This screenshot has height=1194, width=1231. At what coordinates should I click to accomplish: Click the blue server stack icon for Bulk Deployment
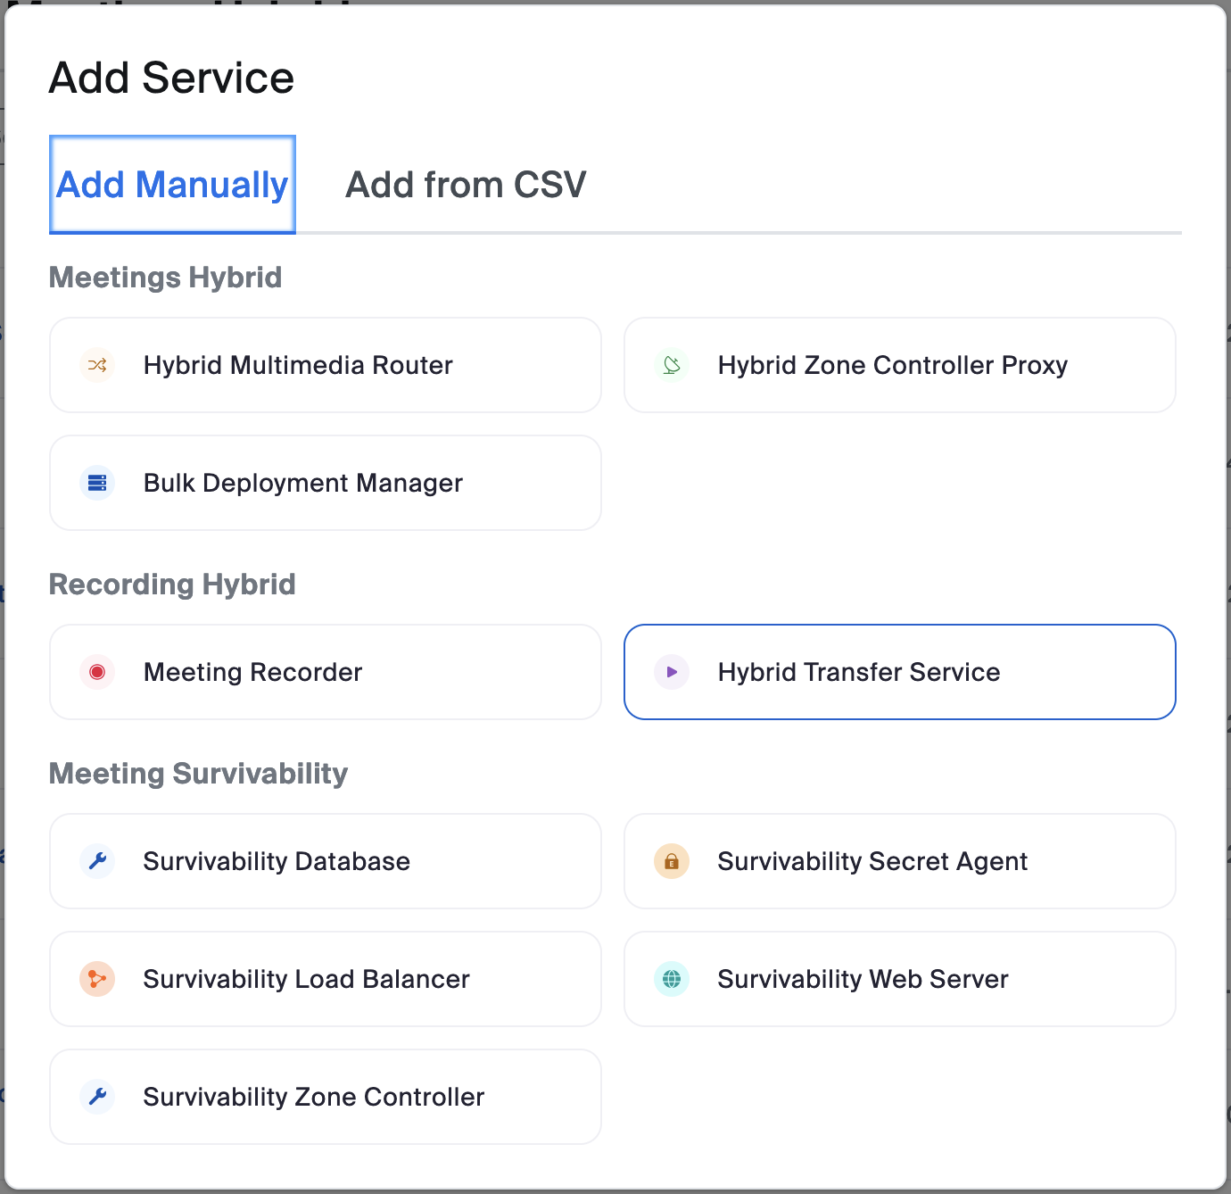click(x=97, y=483)
